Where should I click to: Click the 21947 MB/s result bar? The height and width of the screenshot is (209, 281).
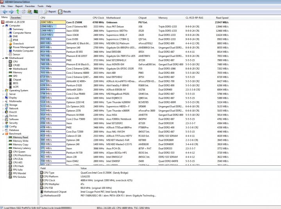[53, 22]
